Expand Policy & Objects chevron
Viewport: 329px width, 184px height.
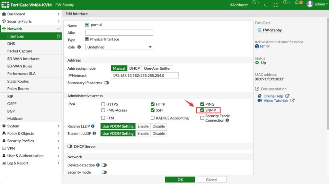(58, 134)
